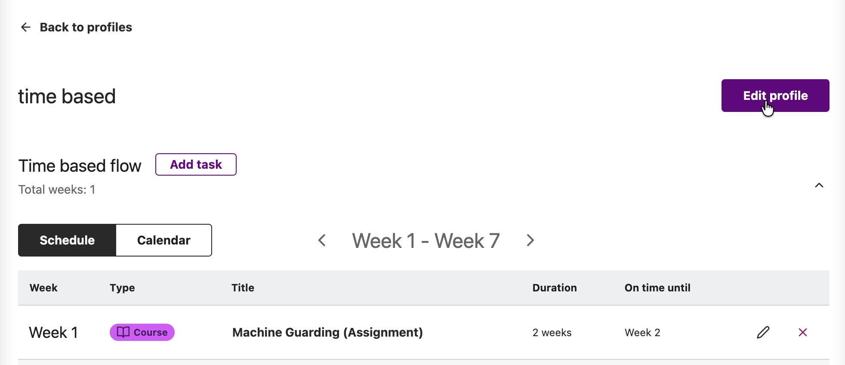The width and height of the screenshot is (845, 365).
Task: Add a task to the flow
Action: 196,164
